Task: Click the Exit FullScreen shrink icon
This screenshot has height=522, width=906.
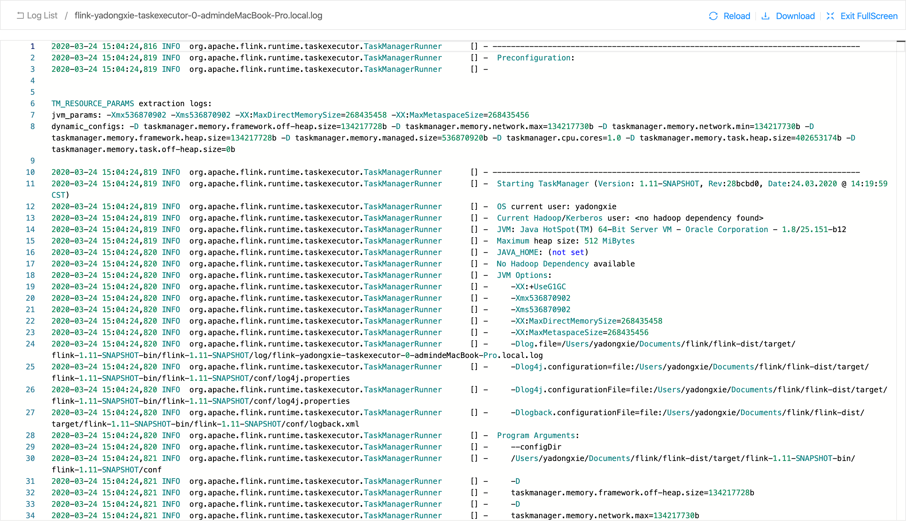Action: tap(830, 16)
